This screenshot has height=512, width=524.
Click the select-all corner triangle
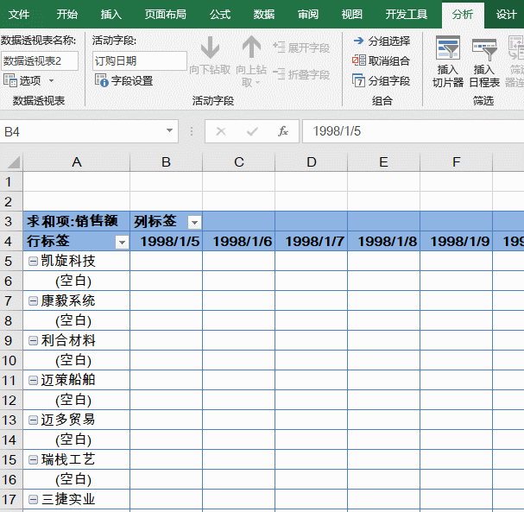coord(14,162)
